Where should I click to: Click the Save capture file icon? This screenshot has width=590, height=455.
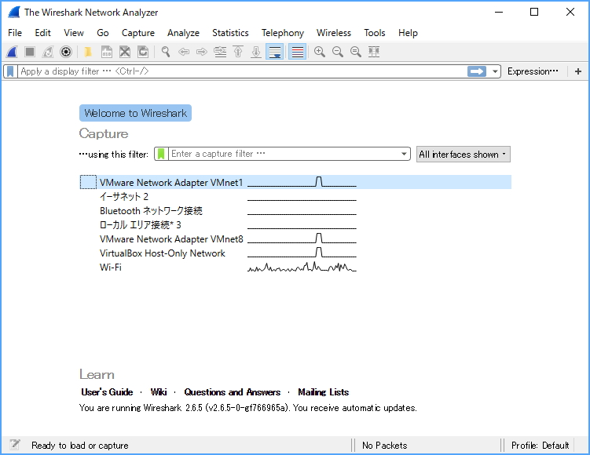107,52
